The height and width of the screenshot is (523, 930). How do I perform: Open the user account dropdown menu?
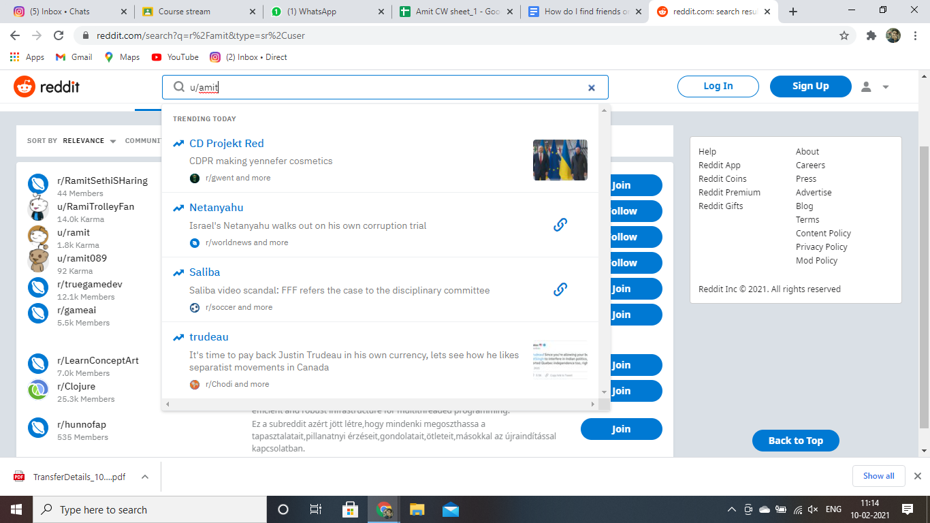pyautogui.click(x=875, y=86)
